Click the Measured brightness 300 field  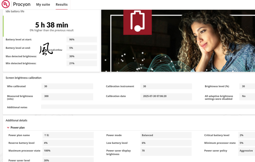tap(67, 96)
